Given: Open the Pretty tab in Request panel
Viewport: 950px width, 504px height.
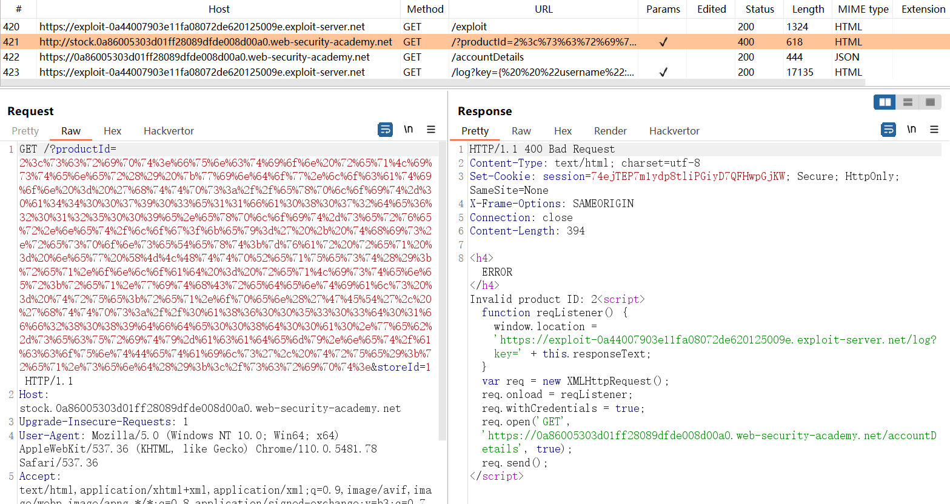Looking at the screenshot, I should 25,131.
